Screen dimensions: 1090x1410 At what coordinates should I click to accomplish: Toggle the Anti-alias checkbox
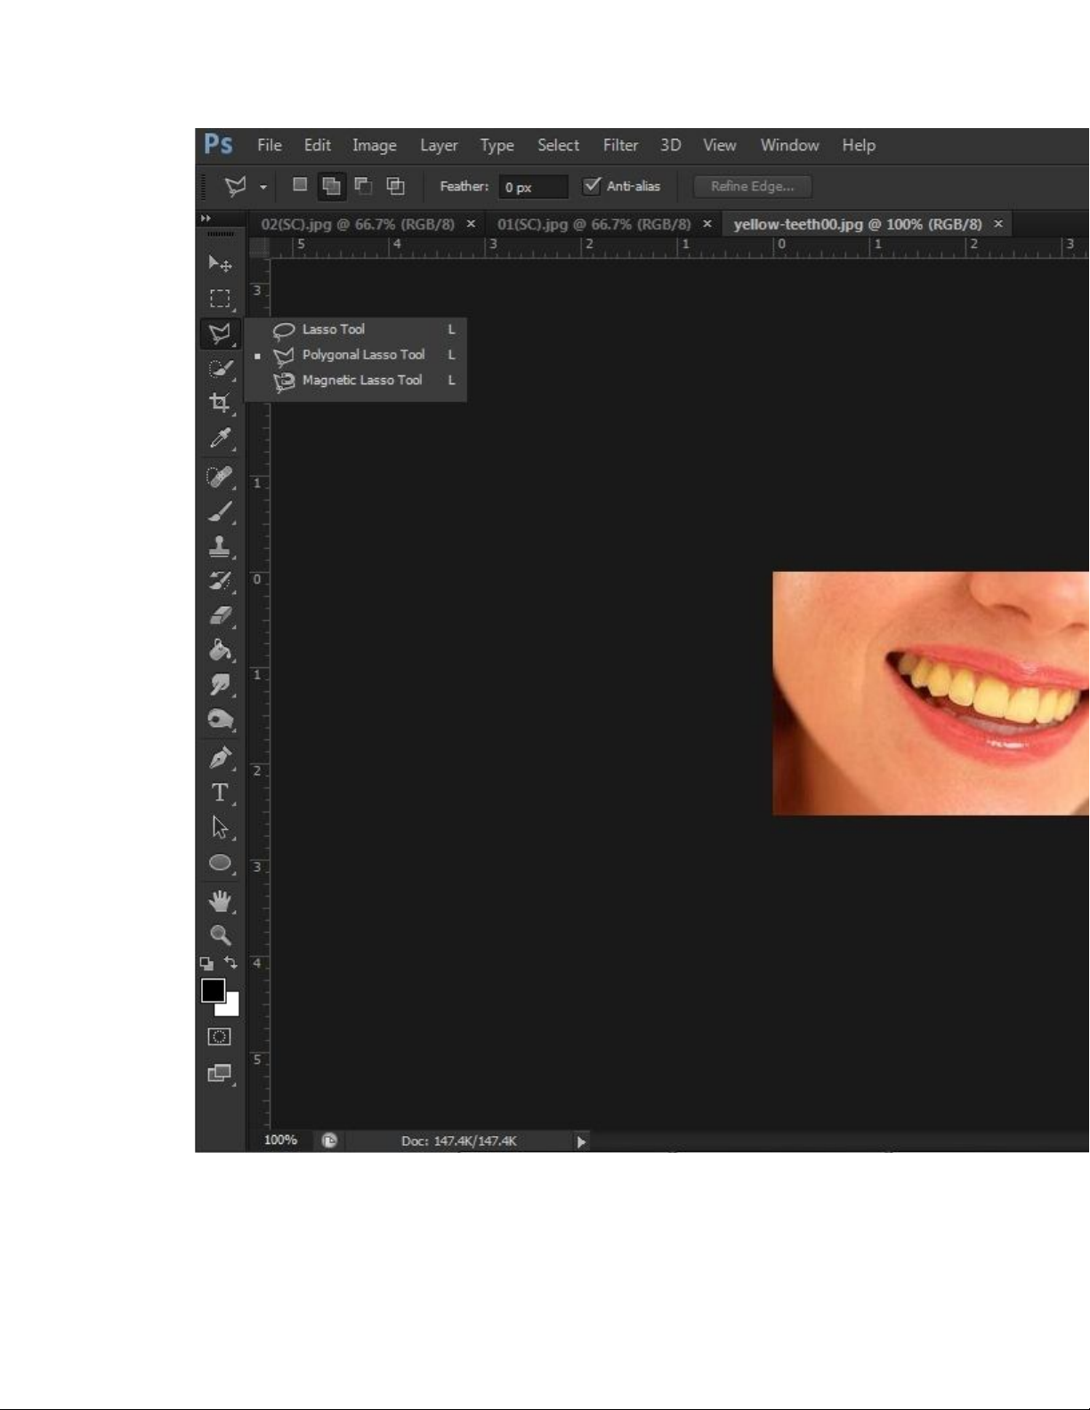[592, 186]
